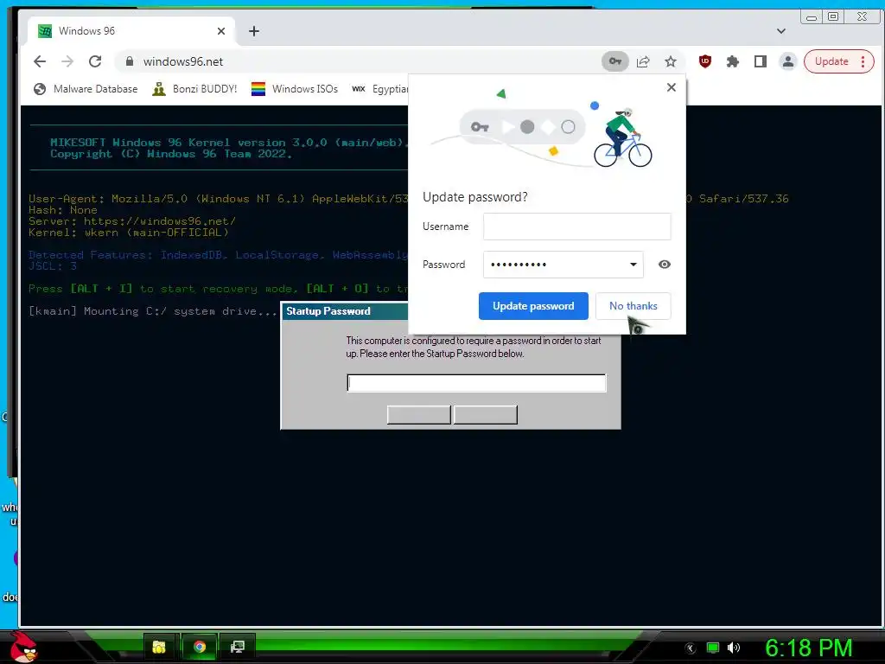885x664 pixels.
Task: Click the share page icon
Action: [x=643, y=61]
